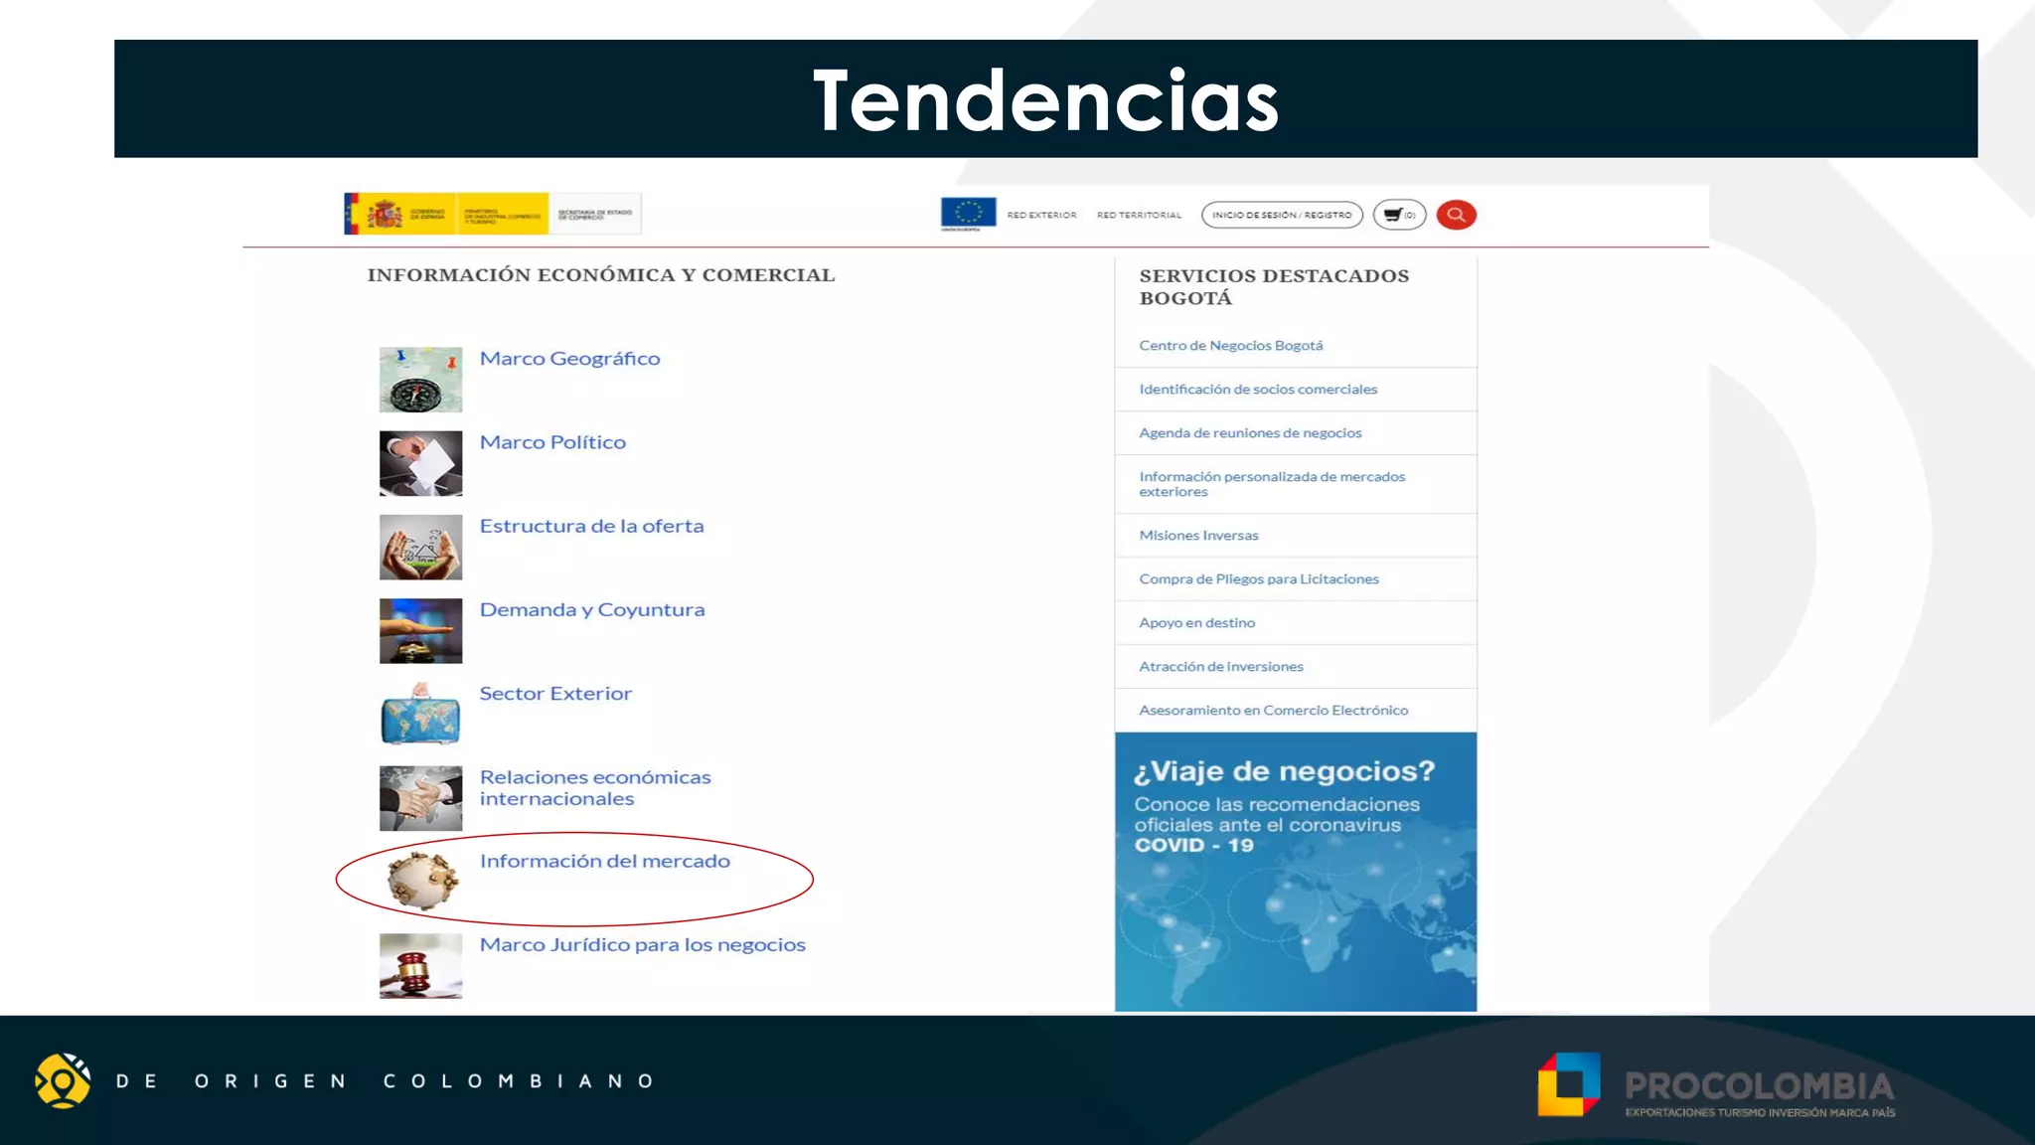2035x1145 pixels.
Task: Open the Marco Geográfico link
Action: click(569, 359)
